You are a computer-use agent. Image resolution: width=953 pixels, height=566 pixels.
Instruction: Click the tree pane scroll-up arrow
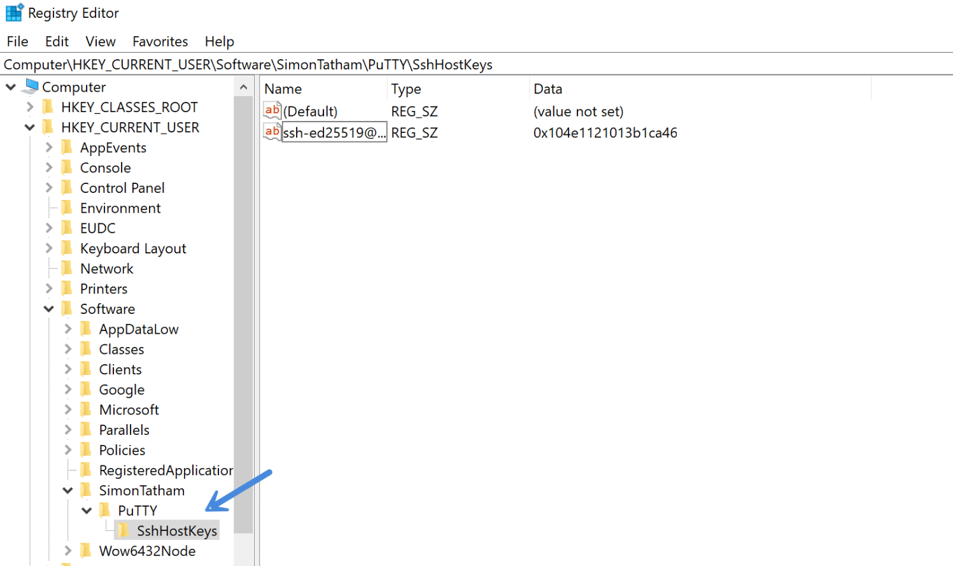click(x=243, y=87)
